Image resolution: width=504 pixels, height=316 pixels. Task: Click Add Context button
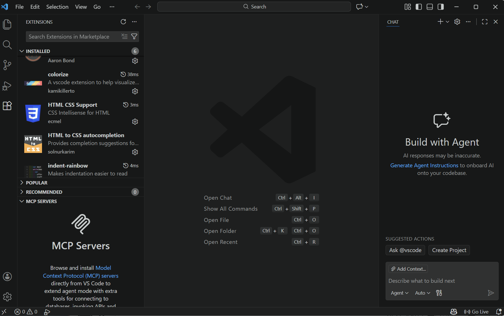[x=408, y=269]
